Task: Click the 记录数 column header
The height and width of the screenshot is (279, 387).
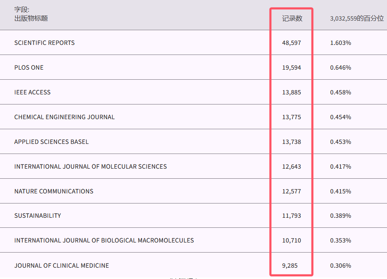Action: [292, 18]
